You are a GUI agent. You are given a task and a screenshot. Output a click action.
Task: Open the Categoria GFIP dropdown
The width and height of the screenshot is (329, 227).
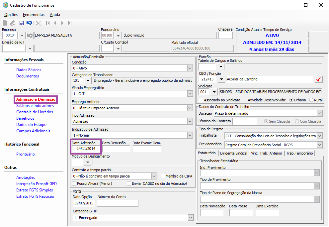(x=191, y=218)
